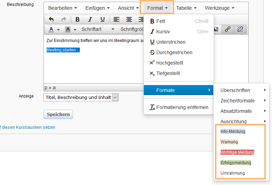Click the Redo arrow icon
This screenshot has height=185, width=272.
[x=64, y=19]
